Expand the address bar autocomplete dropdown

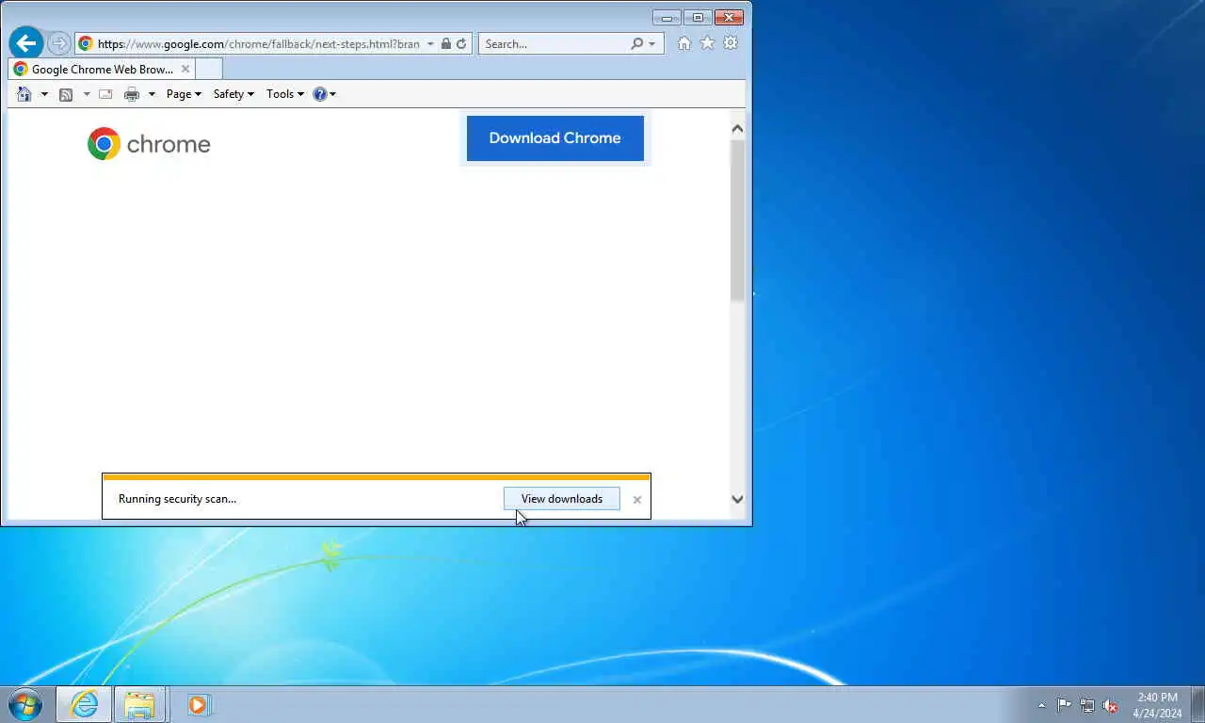click(x=430, y=43)
